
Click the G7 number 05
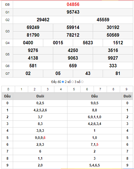point(58,74)
